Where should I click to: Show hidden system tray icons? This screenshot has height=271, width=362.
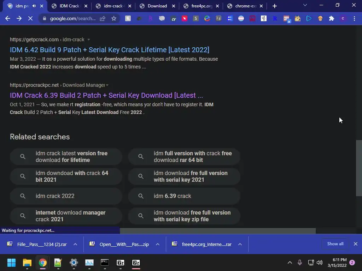tap(290, 263)
